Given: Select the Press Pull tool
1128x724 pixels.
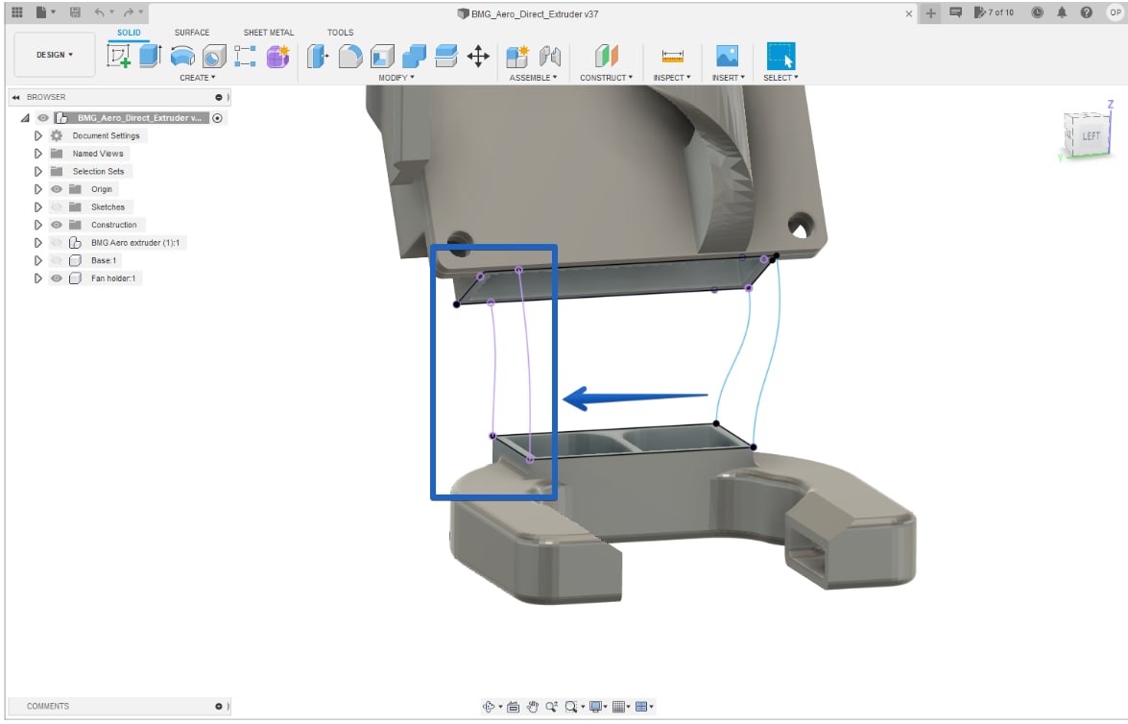Looking at the screenshot, I should coord(317,56).
